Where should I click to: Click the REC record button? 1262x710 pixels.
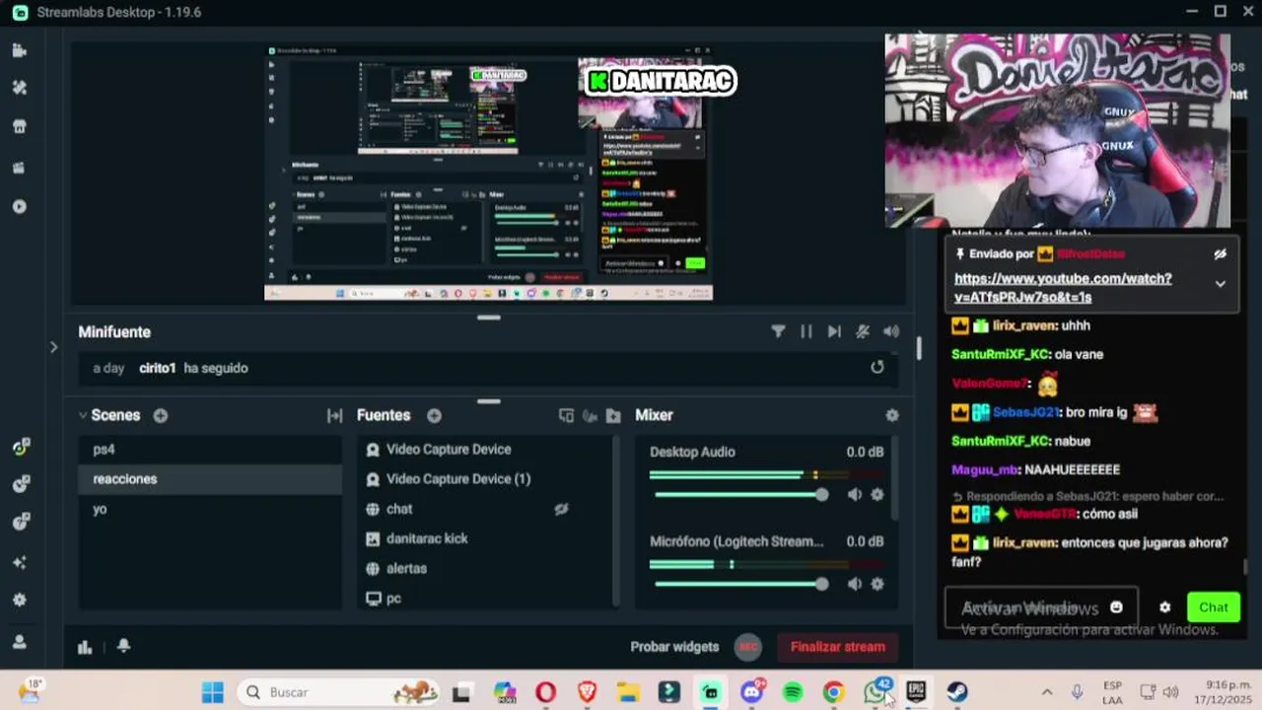coord(748,647)
